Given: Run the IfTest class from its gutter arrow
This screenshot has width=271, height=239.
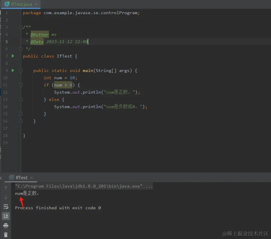Looking at the screenshot, I should tap(13, 56).
